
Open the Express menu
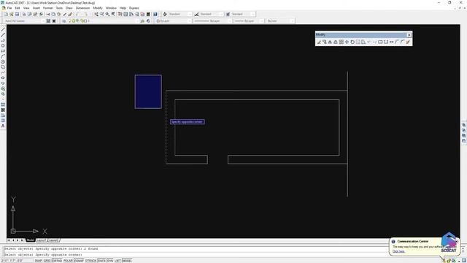[x=134, y=8]
